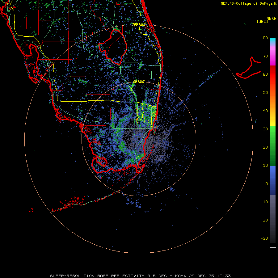Screen dimensions: 278x278
Task: Click the 20 value on the dBZ scale
Action: coord(265,147)
